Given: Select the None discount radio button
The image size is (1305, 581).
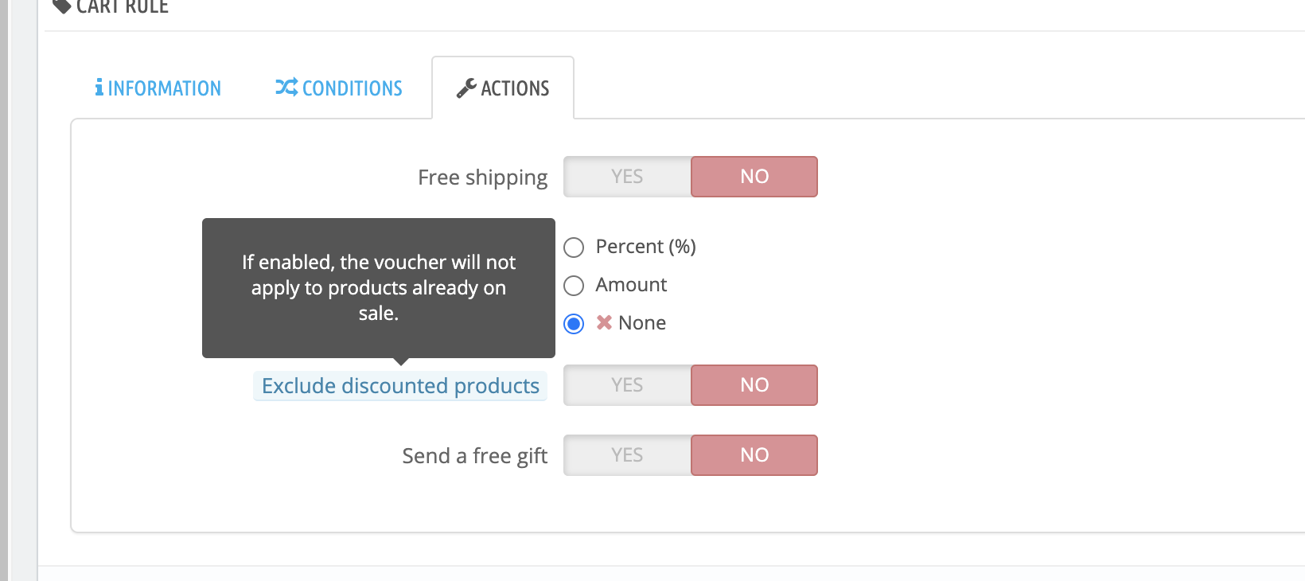Looking at the screenshot, I should pyautogui.click(x=574, y=324).
